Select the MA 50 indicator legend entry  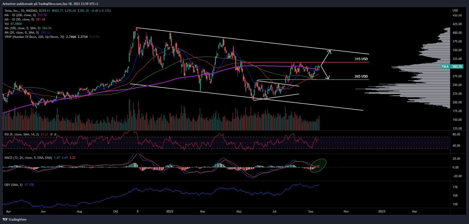pyautogui.click(x=19, y=19)
